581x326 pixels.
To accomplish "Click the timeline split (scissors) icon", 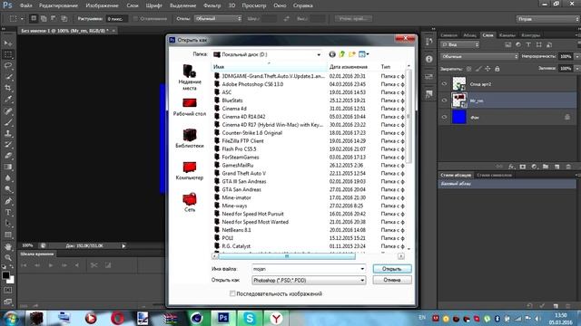I will pos(94,265).
